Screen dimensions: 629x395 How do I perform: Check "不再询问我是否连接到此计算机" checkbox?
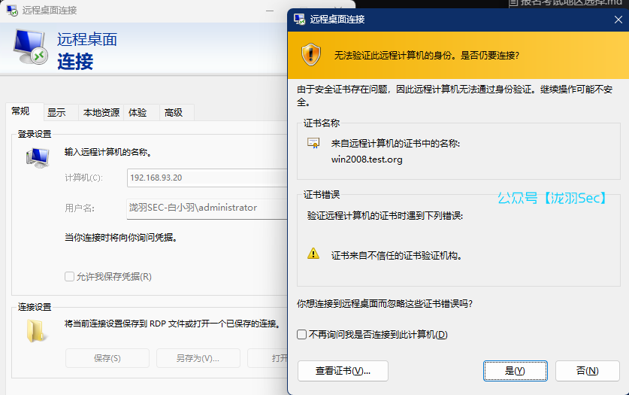coord(302,335)
